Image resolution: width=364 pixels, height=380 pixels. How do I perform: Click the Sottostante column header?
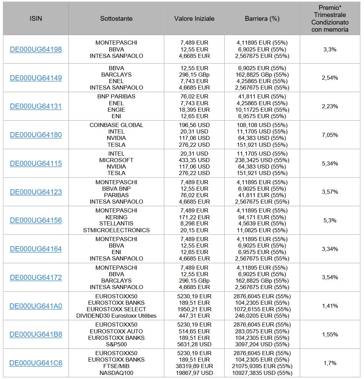click(x=116, y=19)
